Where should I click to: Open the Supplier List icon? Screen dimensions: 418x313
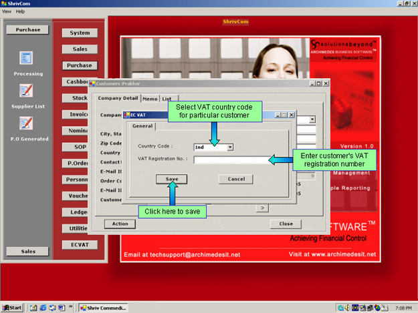coord(26,91)
